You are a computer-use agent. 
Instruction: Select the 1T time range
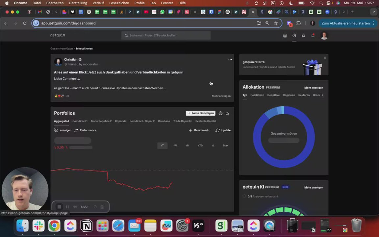tap(163, 145)
